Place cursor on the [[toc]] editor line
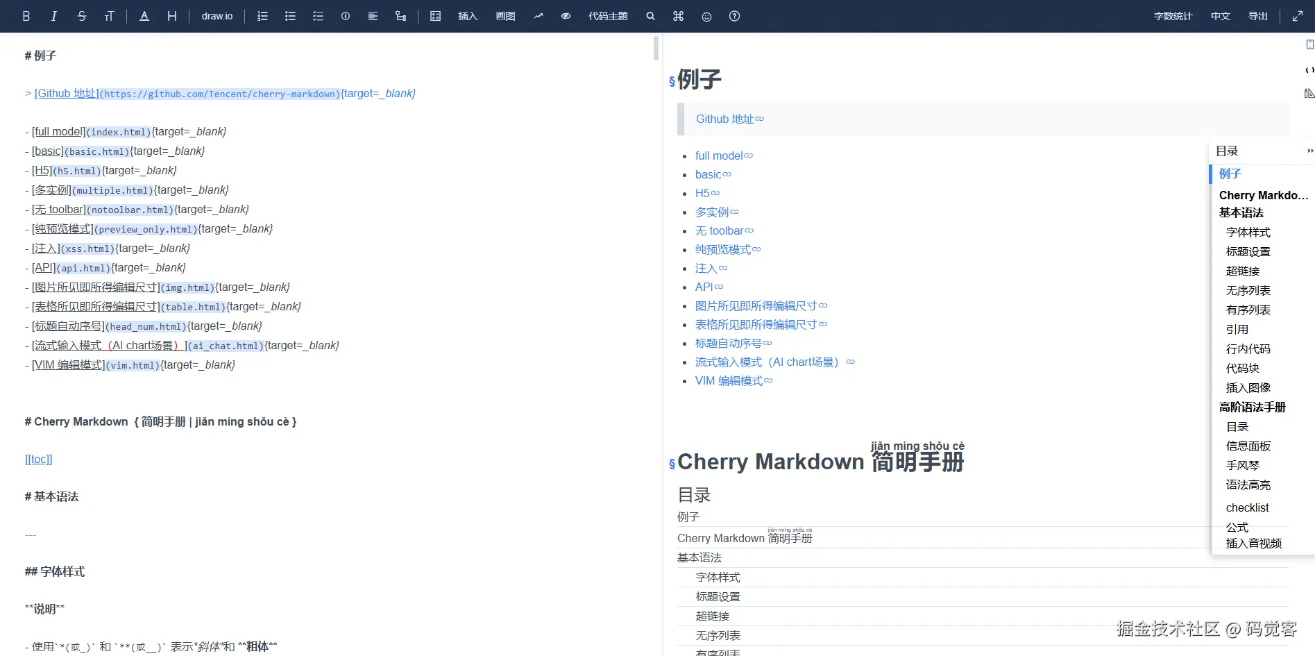 [39, 459]
